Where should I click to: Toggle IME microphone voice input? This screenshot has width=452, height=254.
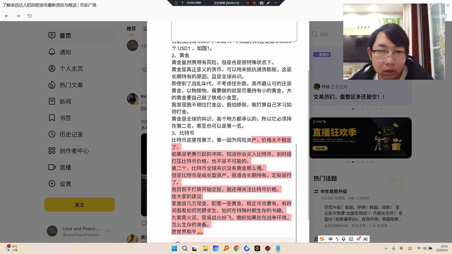tap(344, 239)
